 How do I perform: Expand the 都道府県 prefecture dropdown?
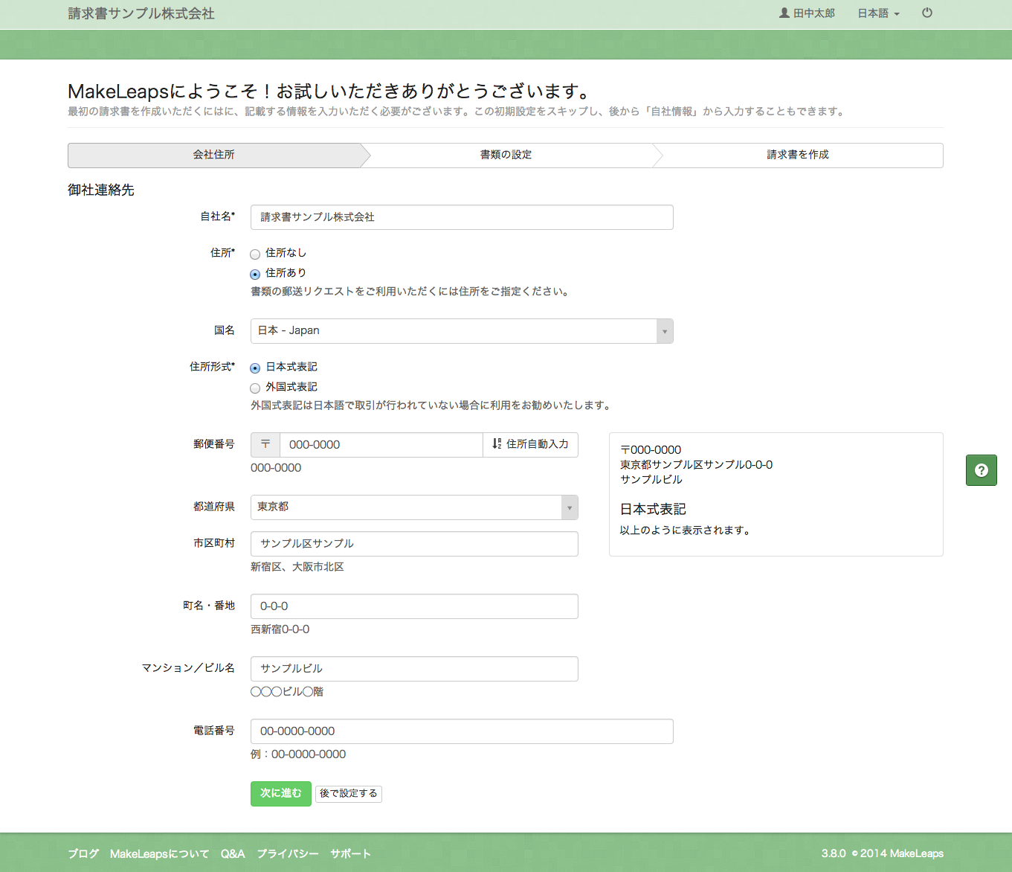coord(414,507)
